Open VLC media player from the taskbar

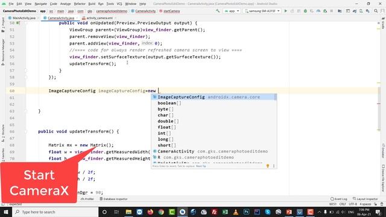click(236, 212)
